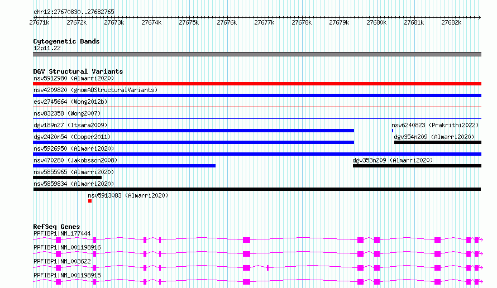The image size is (497, 288).
Task: Open the PPFIBP1|NM_003622 transcript label
Action: [62, 261]
